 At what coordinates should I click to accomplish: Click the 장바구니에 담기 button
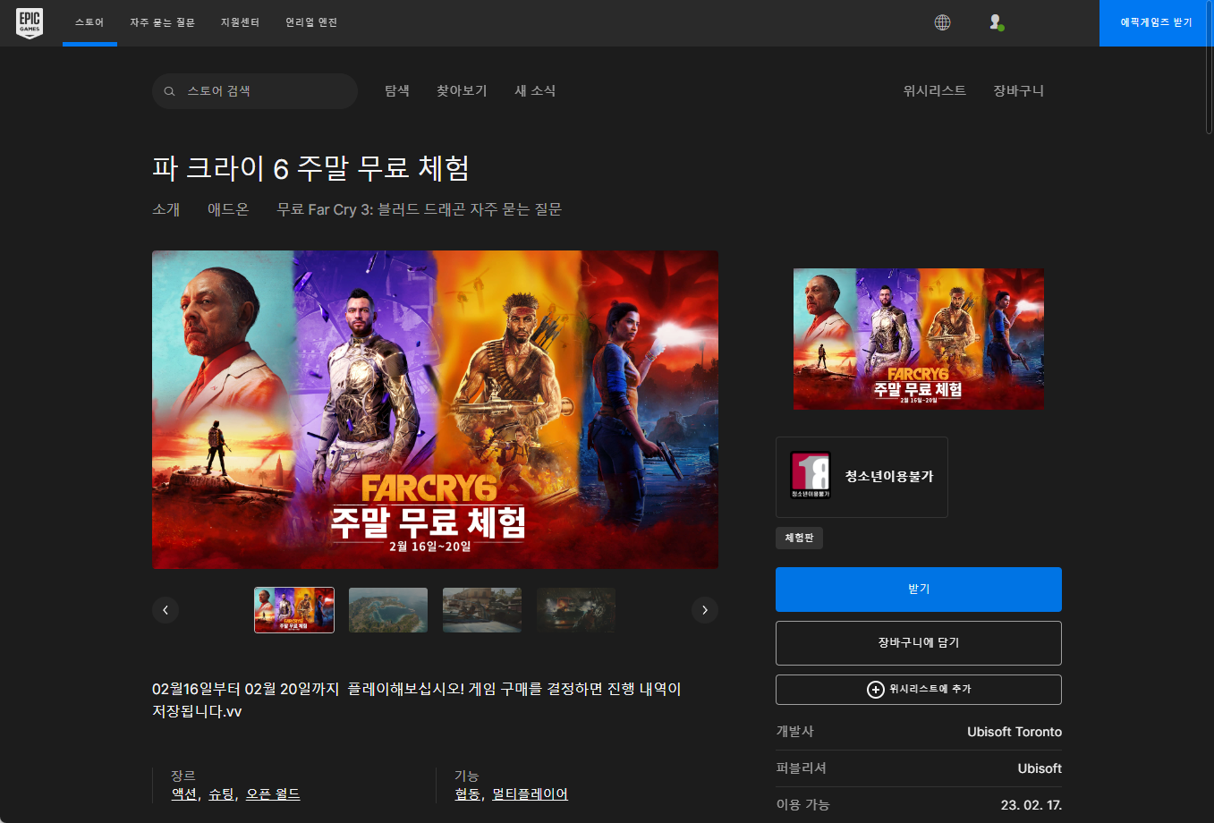tap(919, 643)
